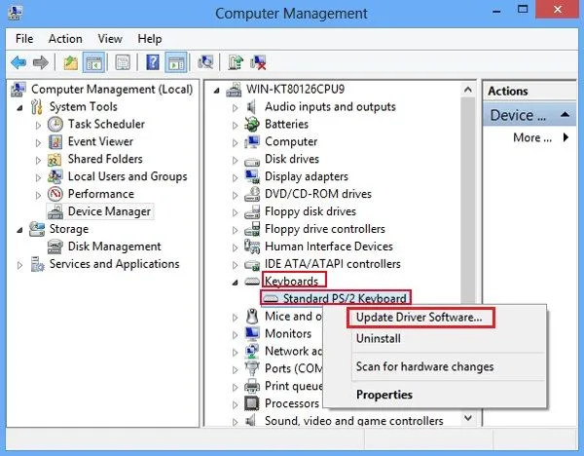Collapse the Keyboards category
Image resolution: width=584 pixels, height=456 pixels.
point(235,282)
